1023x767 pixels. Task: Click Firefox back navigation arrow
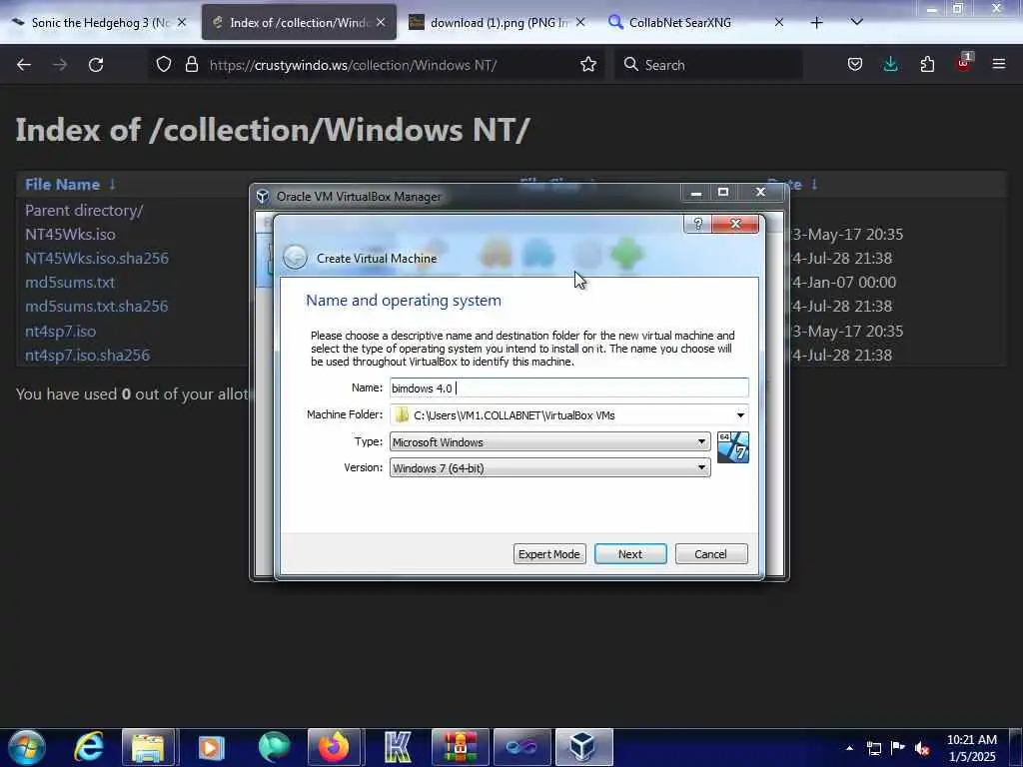click(x=24, y=65)
